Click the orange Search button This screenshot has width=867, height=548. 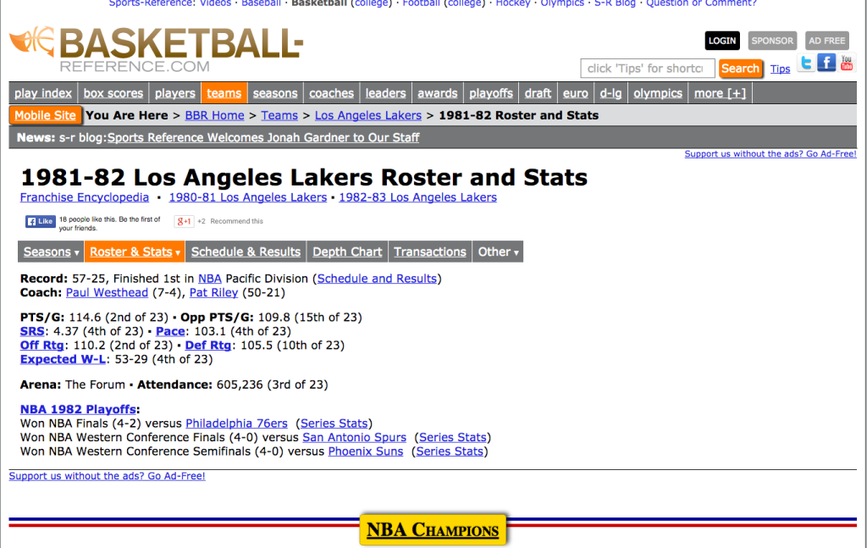tap(740, 69)
